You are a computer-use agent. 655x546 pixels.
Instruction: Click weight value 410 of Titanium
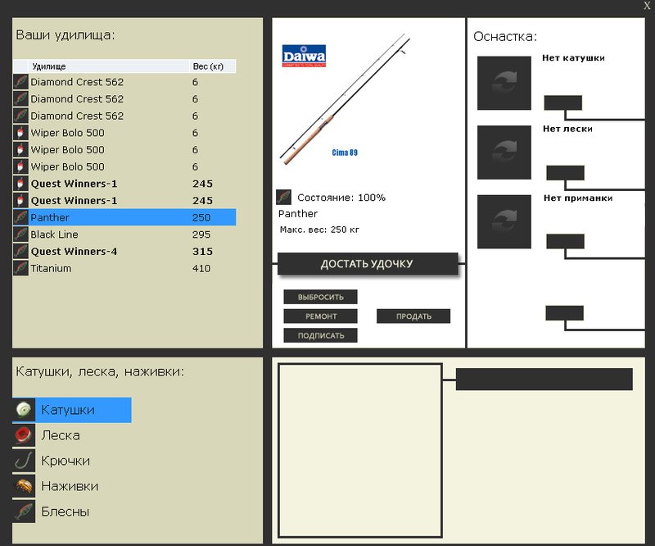[201, 269]
